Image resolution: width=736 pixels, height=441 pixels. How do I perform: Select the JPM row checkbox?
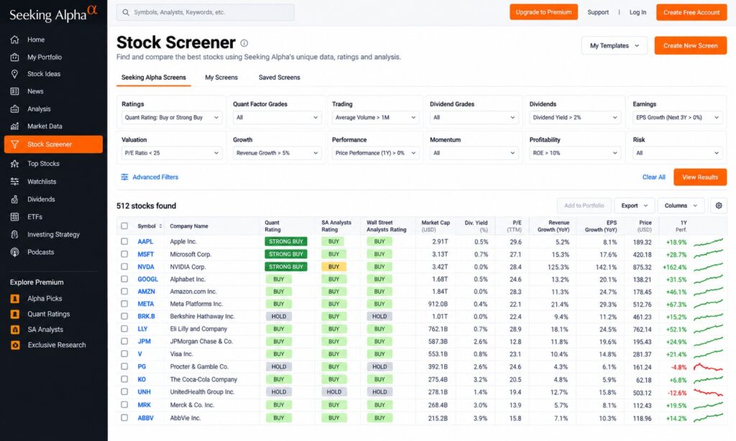point(124,342)
